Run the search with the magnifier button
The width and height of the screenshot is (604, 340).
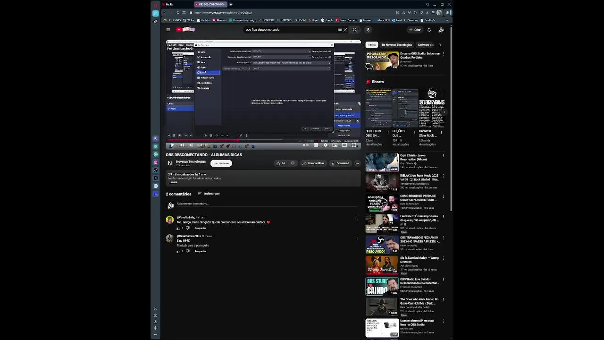pyautogui.click(x=355, y=30)
